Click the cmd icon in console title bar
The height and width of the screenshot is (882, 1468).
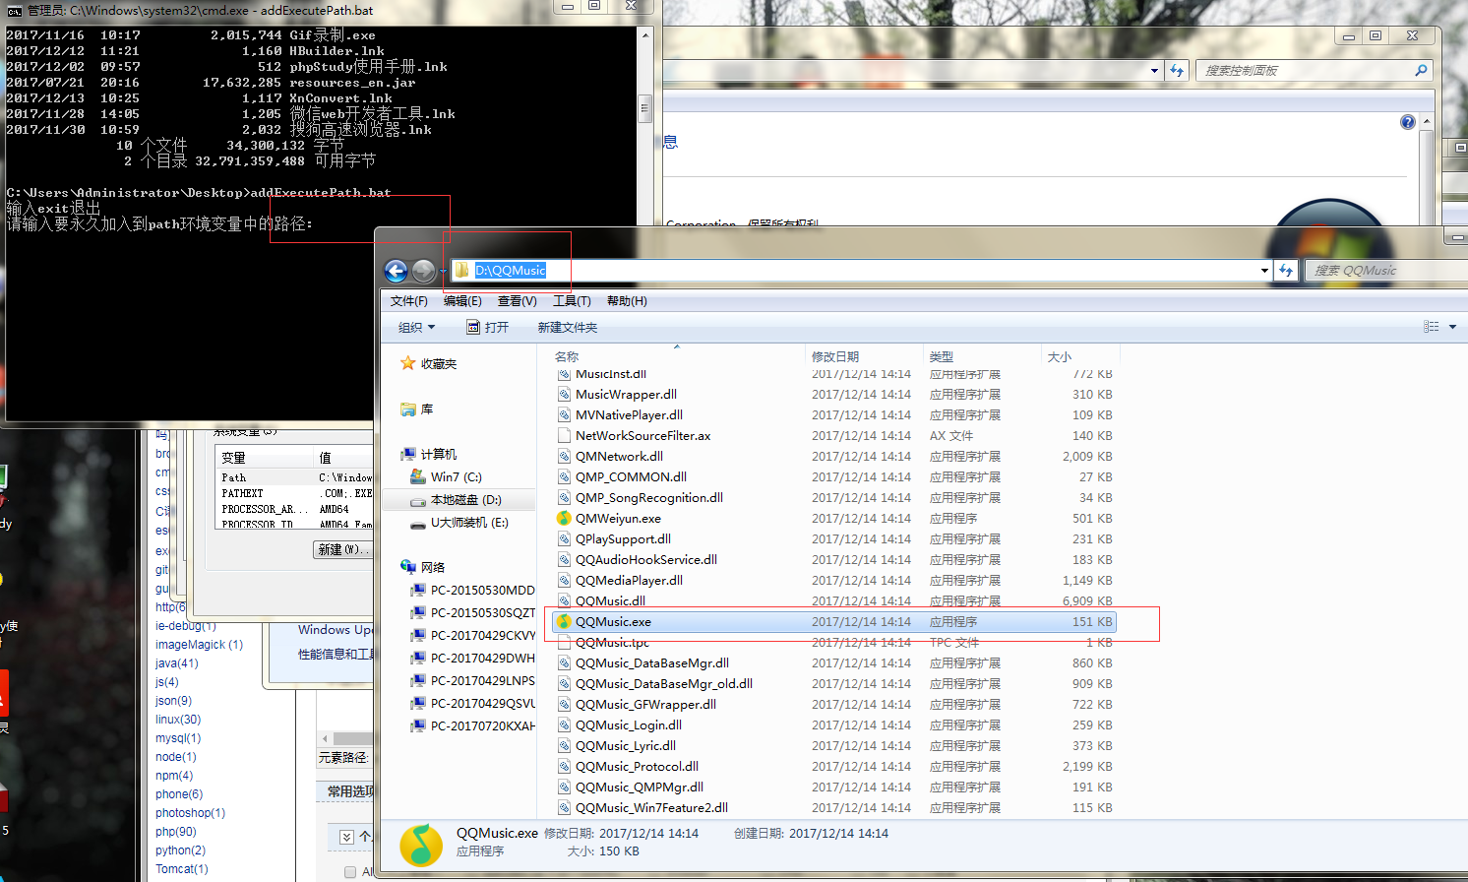coord(14,10)
